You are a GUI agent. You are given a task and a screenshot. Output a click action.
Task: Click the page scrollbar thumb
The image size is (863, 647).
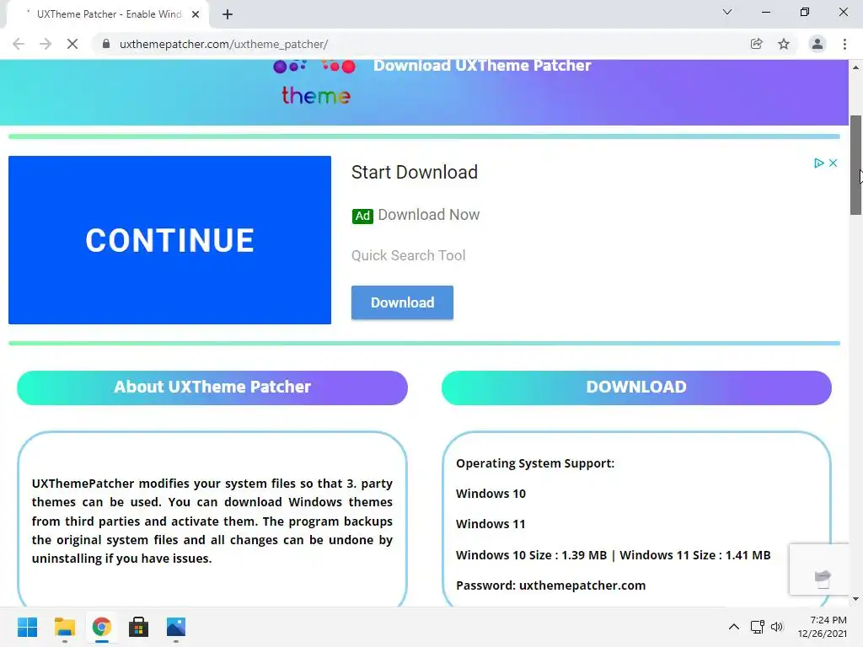[x=855, y=165]
